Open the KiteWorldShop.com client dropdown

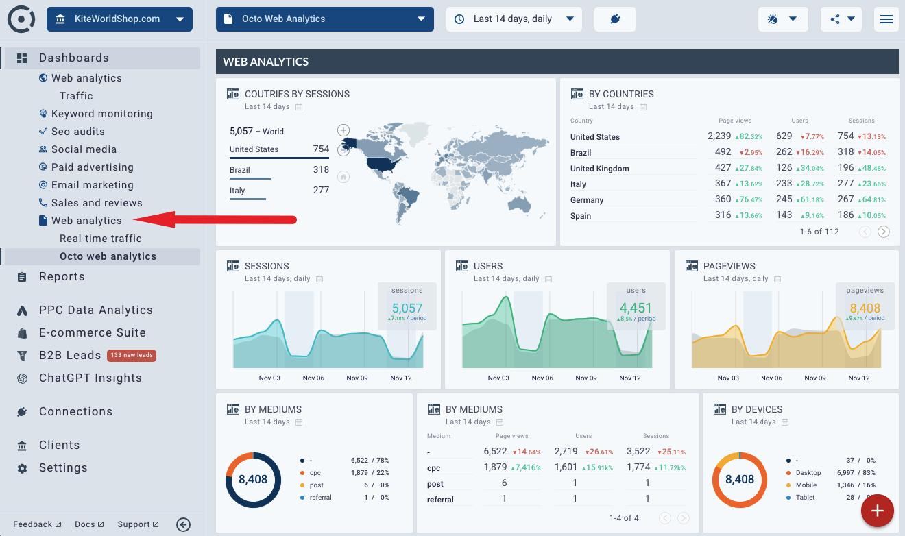tap(119, 19)
